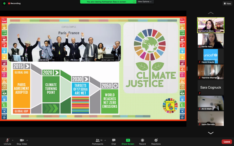Select David Knaute's UNICEF video tile

211,56
